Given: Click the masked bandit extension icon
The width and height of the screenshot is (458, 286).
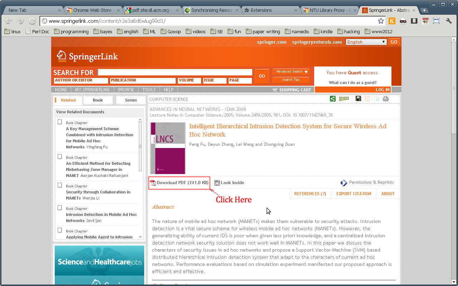Looking at the screenshot, I should pyautogui.click(x=403, y=21).
